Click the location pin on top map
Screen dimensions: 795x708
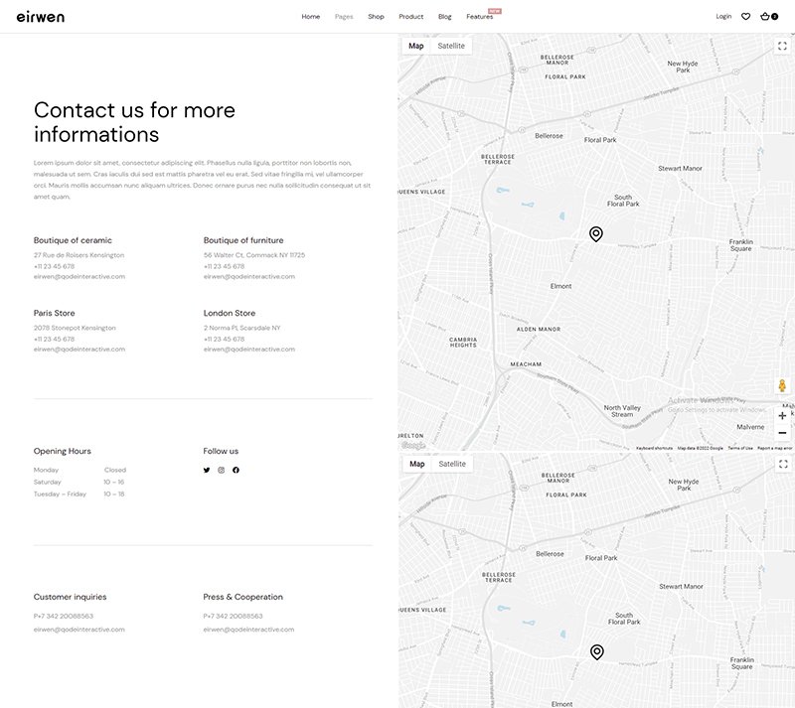[x=596, y=234]
